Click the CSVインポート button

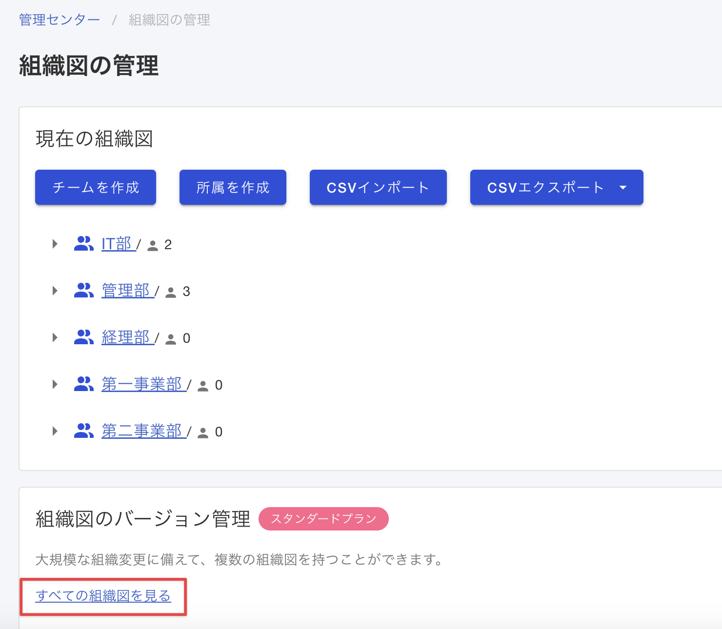pyautogui.click(x=378, y=187)
